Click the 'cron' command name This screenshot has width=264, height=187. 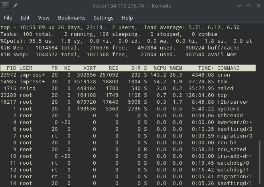coord(223,75)
